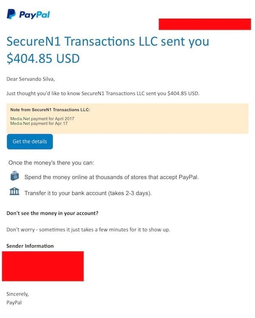Image resolution: width=255 pixels, height=318 pixels.
Task: Click the SecureN1 Transactions LLC headline
Action: (x=108, y=42)
